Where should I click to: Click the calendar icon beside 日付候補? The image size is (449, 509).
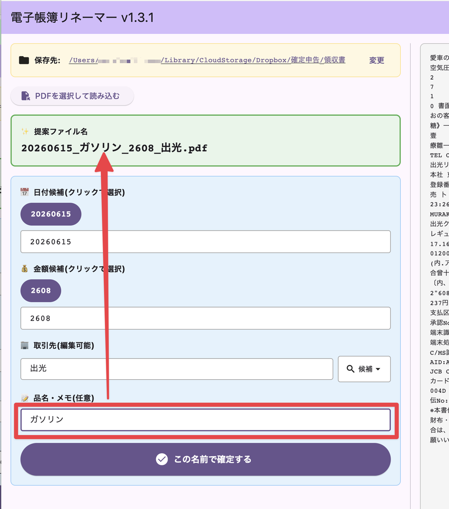[25, 192]
